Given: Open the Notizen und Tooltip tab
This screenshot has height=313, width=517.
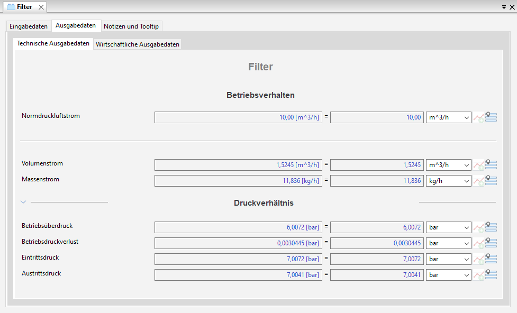Looking at the screenshot, I should (x=131, y=26).
